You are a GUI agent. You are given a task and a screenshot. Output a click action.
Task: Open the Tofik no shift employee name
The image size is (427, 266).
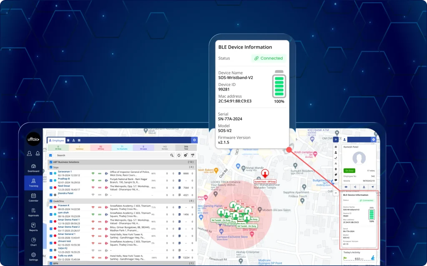point(65,256)
